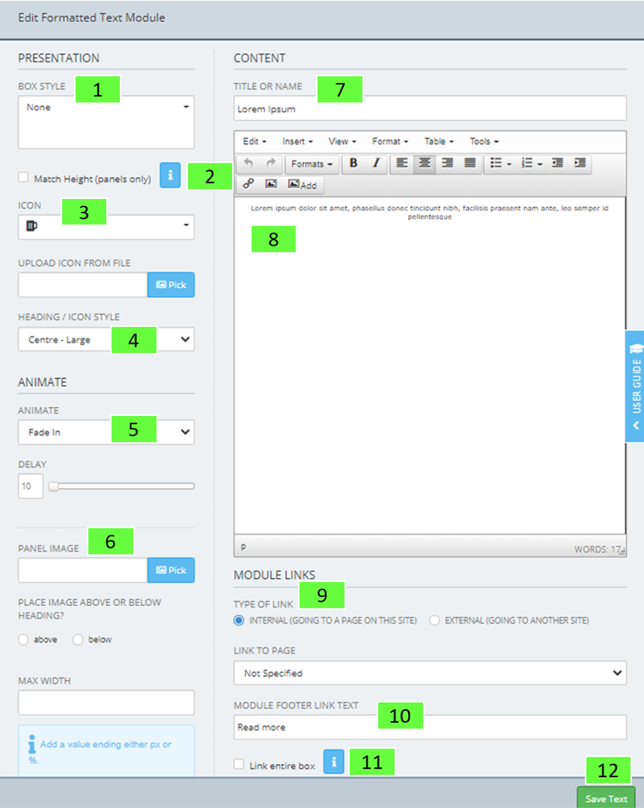The width and height of the screenshot is (644, 808).
Task: Click the Panel Image path field
Action: pos(83,570)
